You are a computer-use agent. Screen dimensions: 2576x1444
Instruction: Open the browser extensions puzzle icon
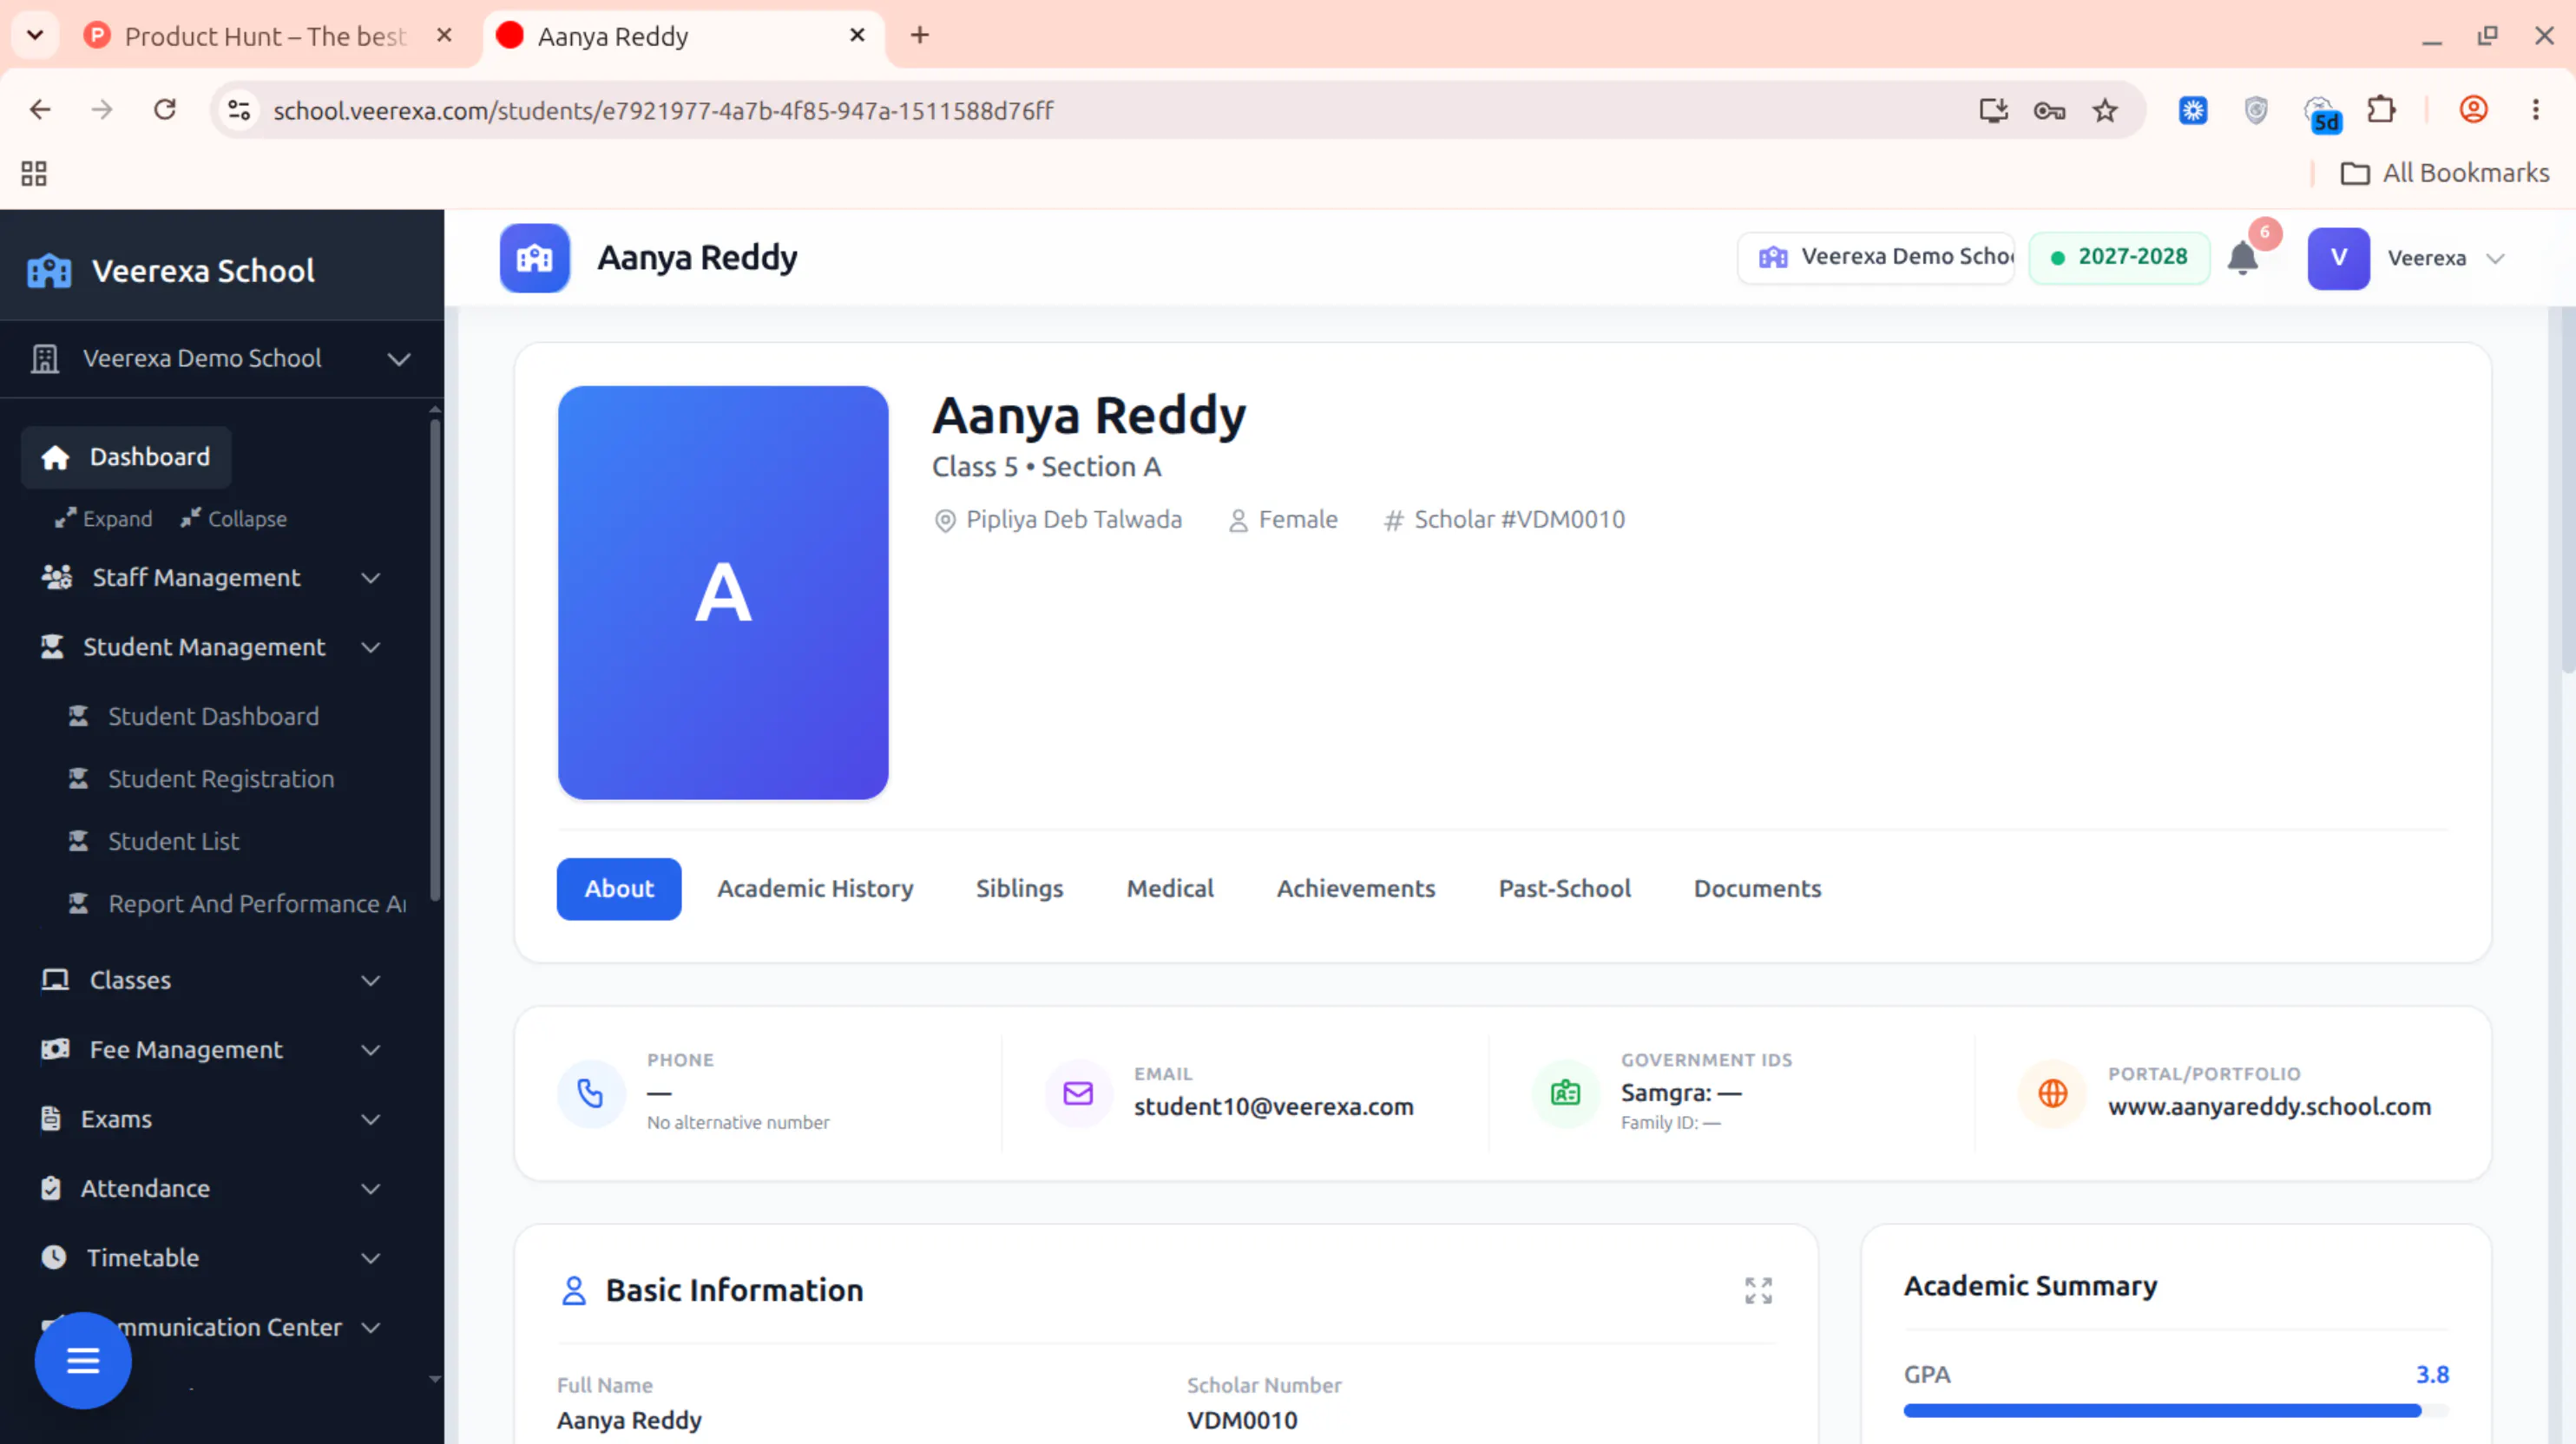pyautogui.click(x=2382, y=110)
